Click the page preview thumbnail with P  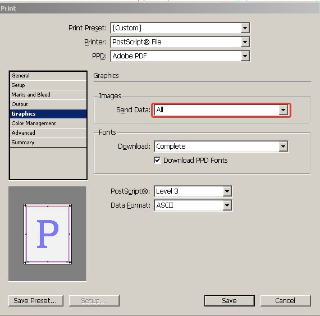[x=48, y=234]
